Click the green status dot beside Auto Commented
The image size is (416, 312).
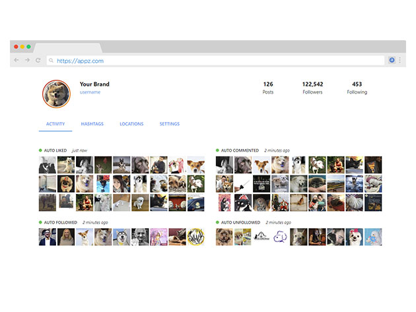[x=217, y=150]
